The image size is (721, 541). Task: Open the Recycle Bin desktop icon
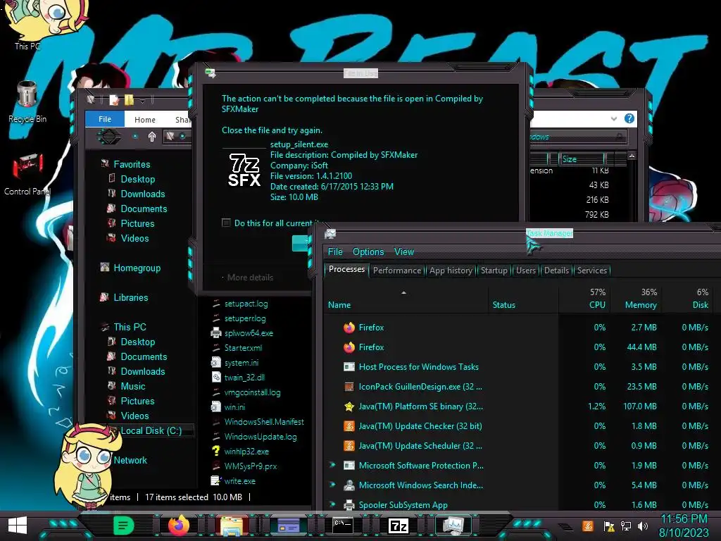coord(27,102)
